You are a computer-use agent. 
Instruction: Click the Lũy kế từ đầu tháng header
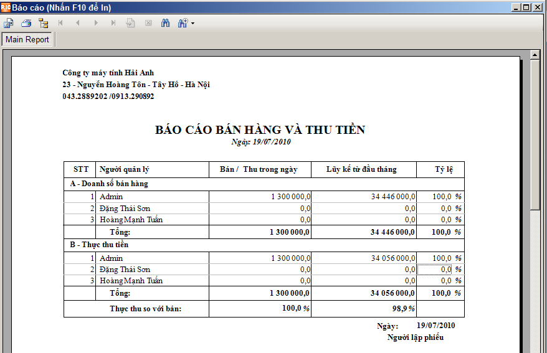pyautogui.click(x=361, y=169)
